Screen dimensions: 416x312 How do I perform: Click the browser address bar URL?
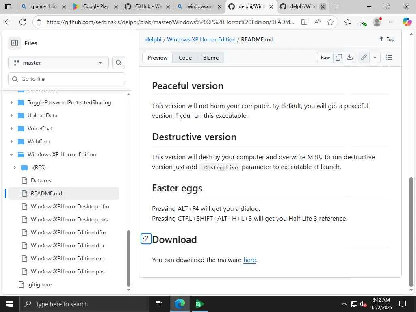click(x=170, y=22)
